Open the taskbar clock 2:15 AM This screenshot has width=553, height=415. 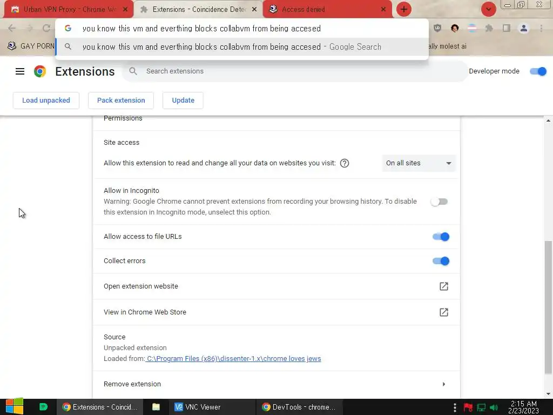[523, 407]
